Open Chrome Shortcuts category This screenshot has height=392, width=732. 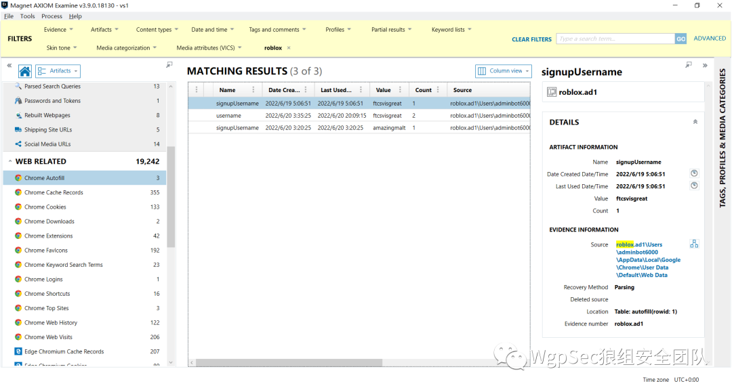(85, 293)
